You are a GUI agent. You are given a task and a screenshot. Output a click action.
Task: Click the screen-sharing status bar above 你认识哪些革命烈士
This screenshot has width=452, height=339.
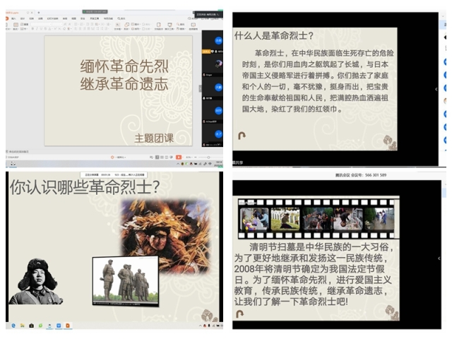(x=114, y=174)
